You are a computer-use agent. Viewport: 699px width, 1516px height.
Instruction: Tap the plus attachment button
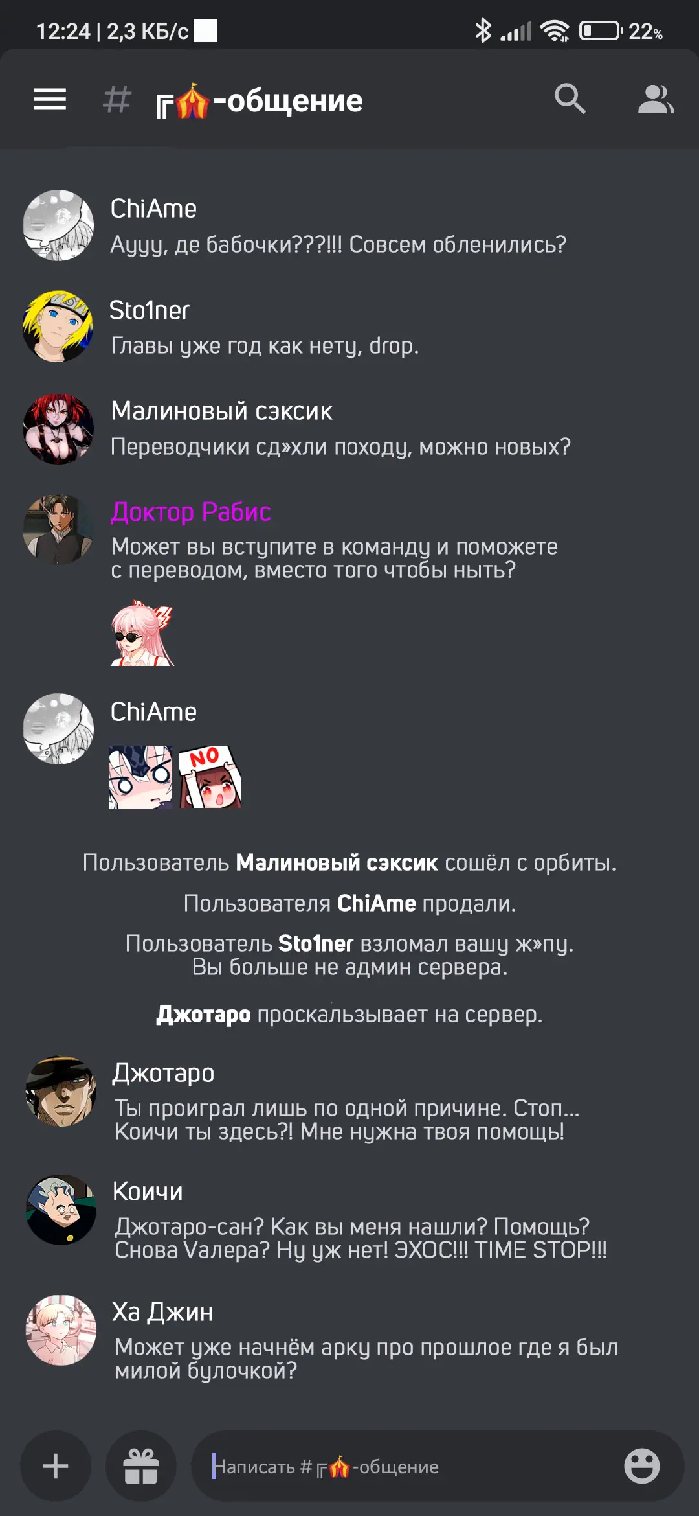[56, 1466]
